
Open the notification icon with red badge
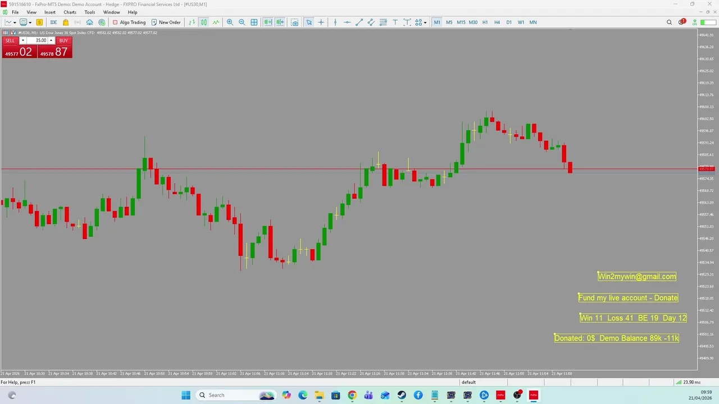681,22
